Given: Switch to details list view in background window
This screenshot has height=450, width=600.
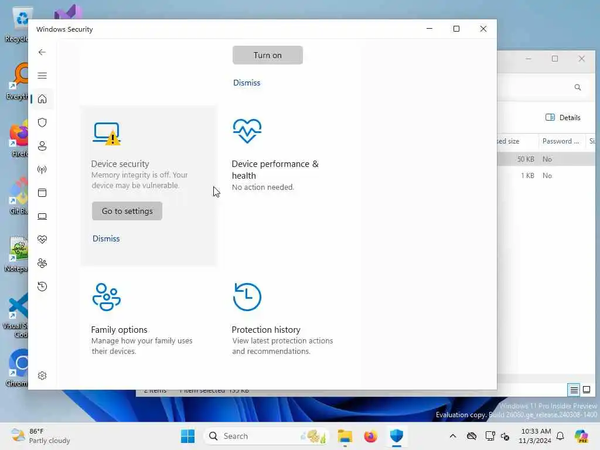Looking at the screenshot, I should (x=574, y=390).
